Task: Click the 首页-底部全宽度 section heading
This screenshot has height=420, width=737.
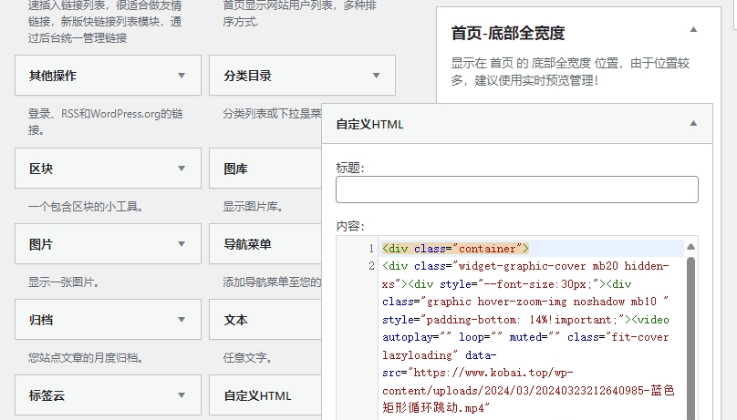Action: 508,33
